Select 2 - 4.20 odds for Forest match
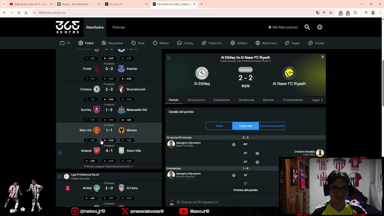 click(127, 79)
